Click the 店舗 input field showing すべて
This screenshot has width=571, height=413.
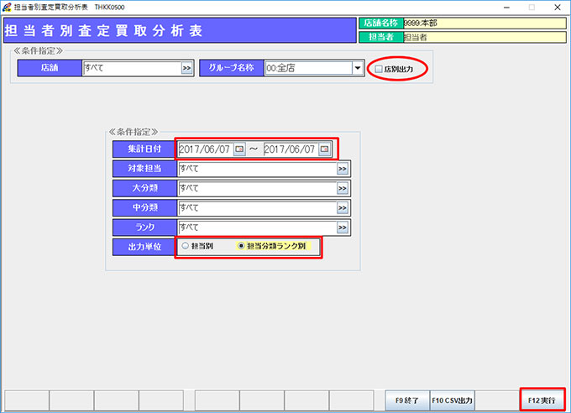[132, 68]
